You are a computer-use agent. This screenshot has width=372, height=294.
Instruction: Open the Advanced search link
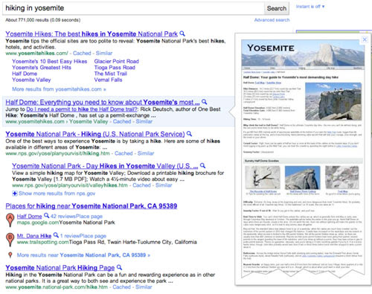pyautogui.click(x=272, y=20)
